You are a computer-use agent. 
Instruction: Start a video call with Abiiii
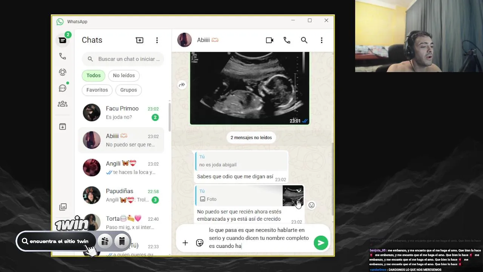tap(269, 40)
